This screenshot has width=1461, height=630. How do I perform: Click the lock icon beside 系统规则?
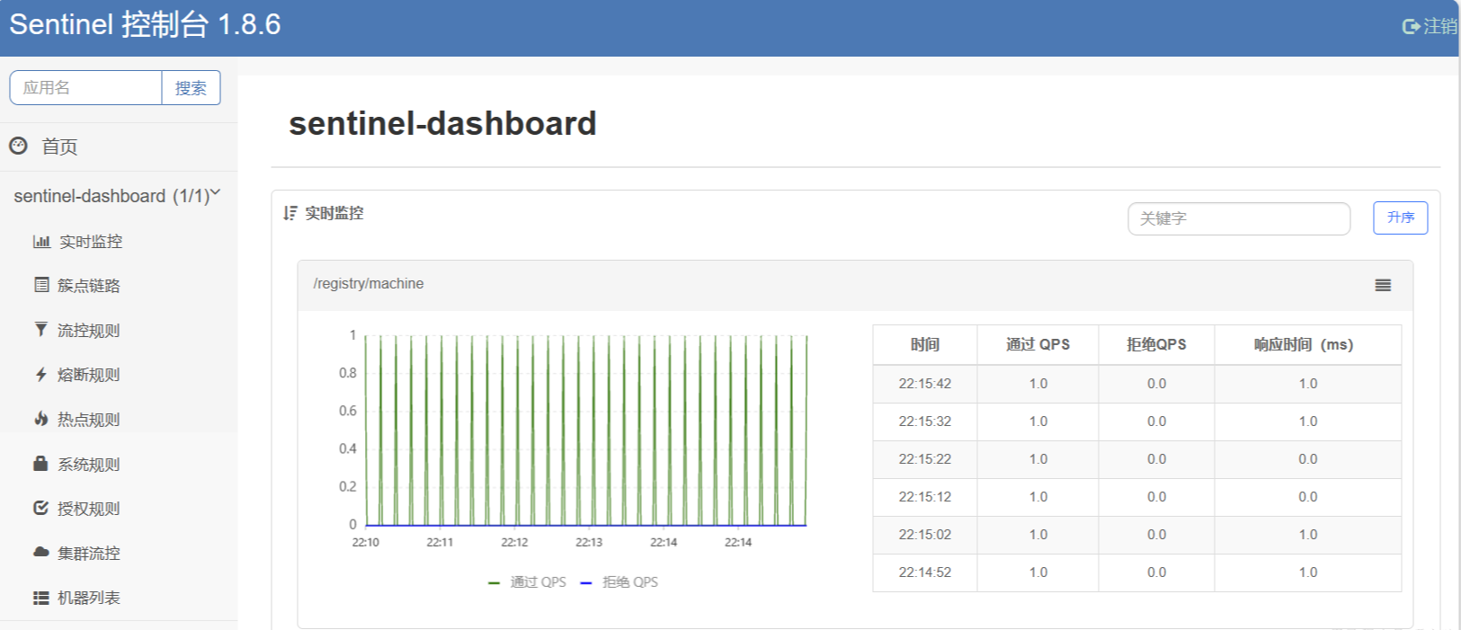point(40,464)
